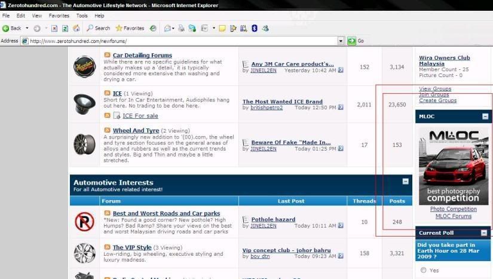The width and height of the screenshot is (493, 279).
Task: Click the RSS icon beside Car Detailing Forums
Action: (x=107, y=55)
